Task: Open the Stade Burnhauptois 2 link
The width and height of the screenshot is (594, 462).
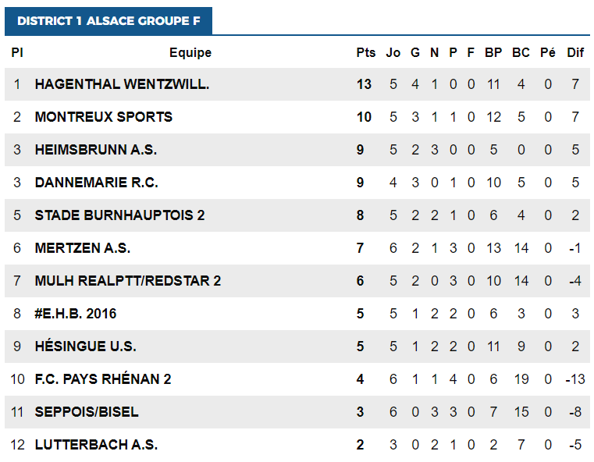Action: [x=119, y=215]
